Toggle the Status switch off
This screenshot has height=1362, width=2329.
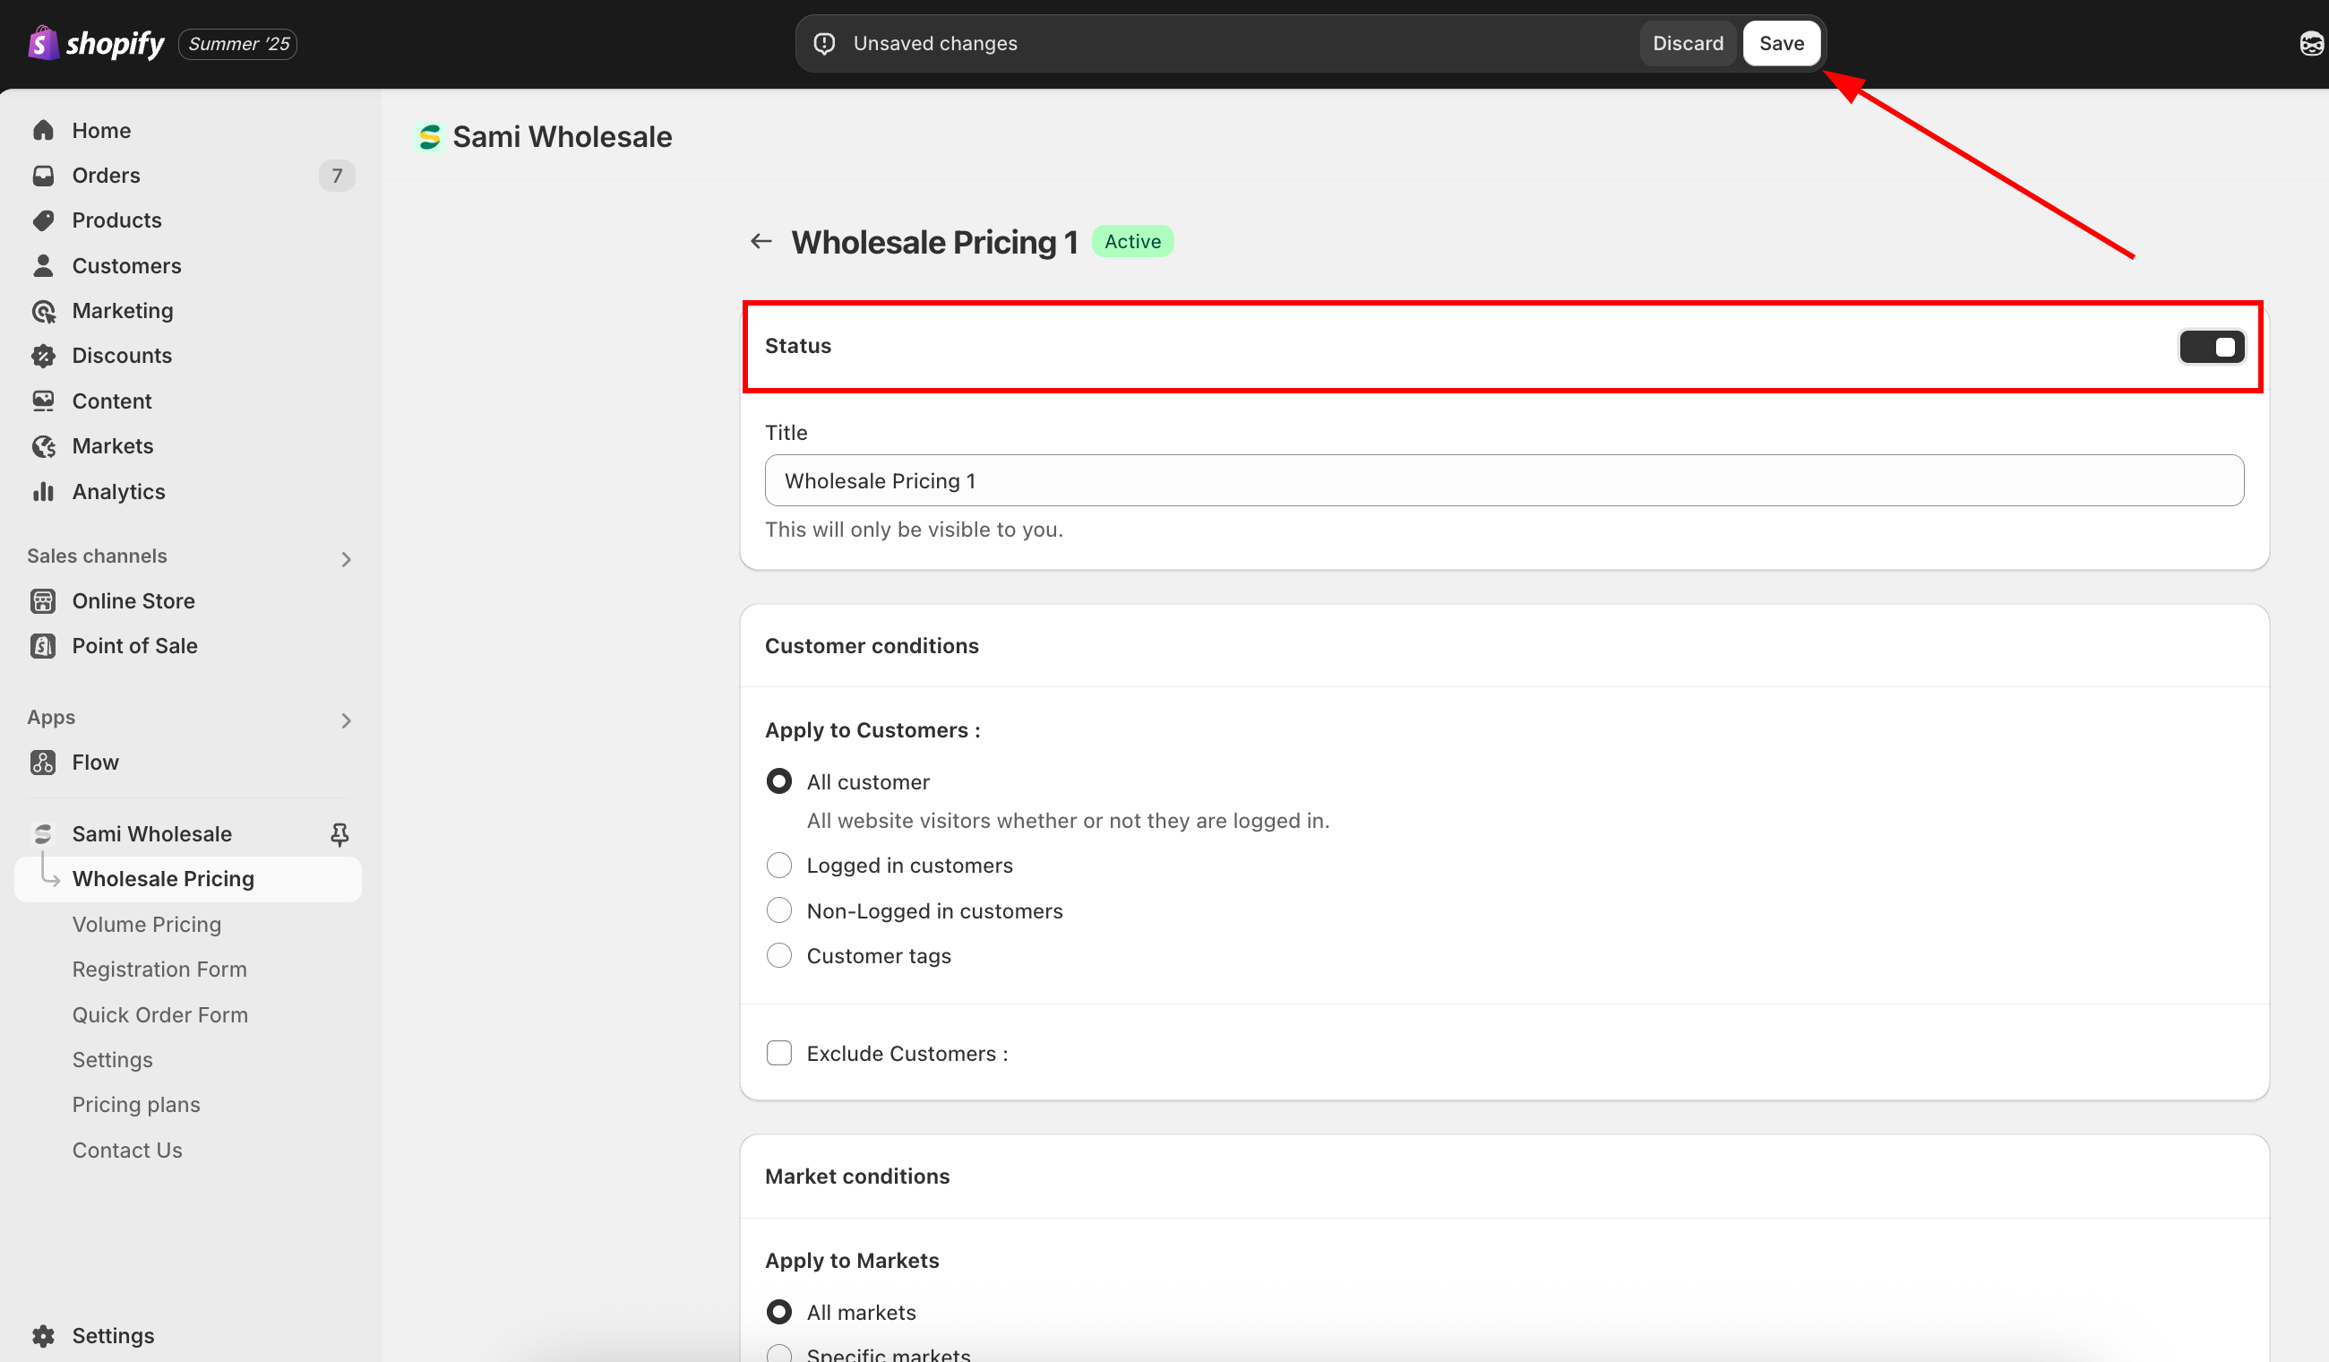click(x=2211, y=347)
